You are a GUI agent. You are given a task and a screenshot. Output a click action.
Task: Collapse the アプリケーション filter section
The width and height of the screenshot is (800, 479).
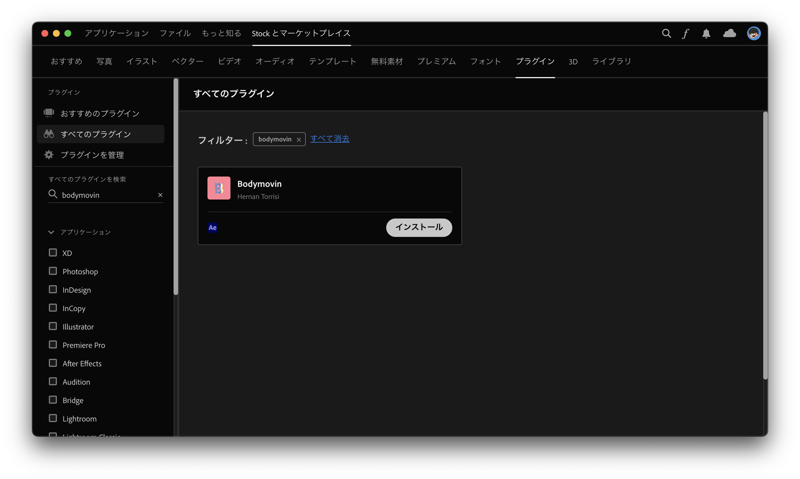[51, 232]
